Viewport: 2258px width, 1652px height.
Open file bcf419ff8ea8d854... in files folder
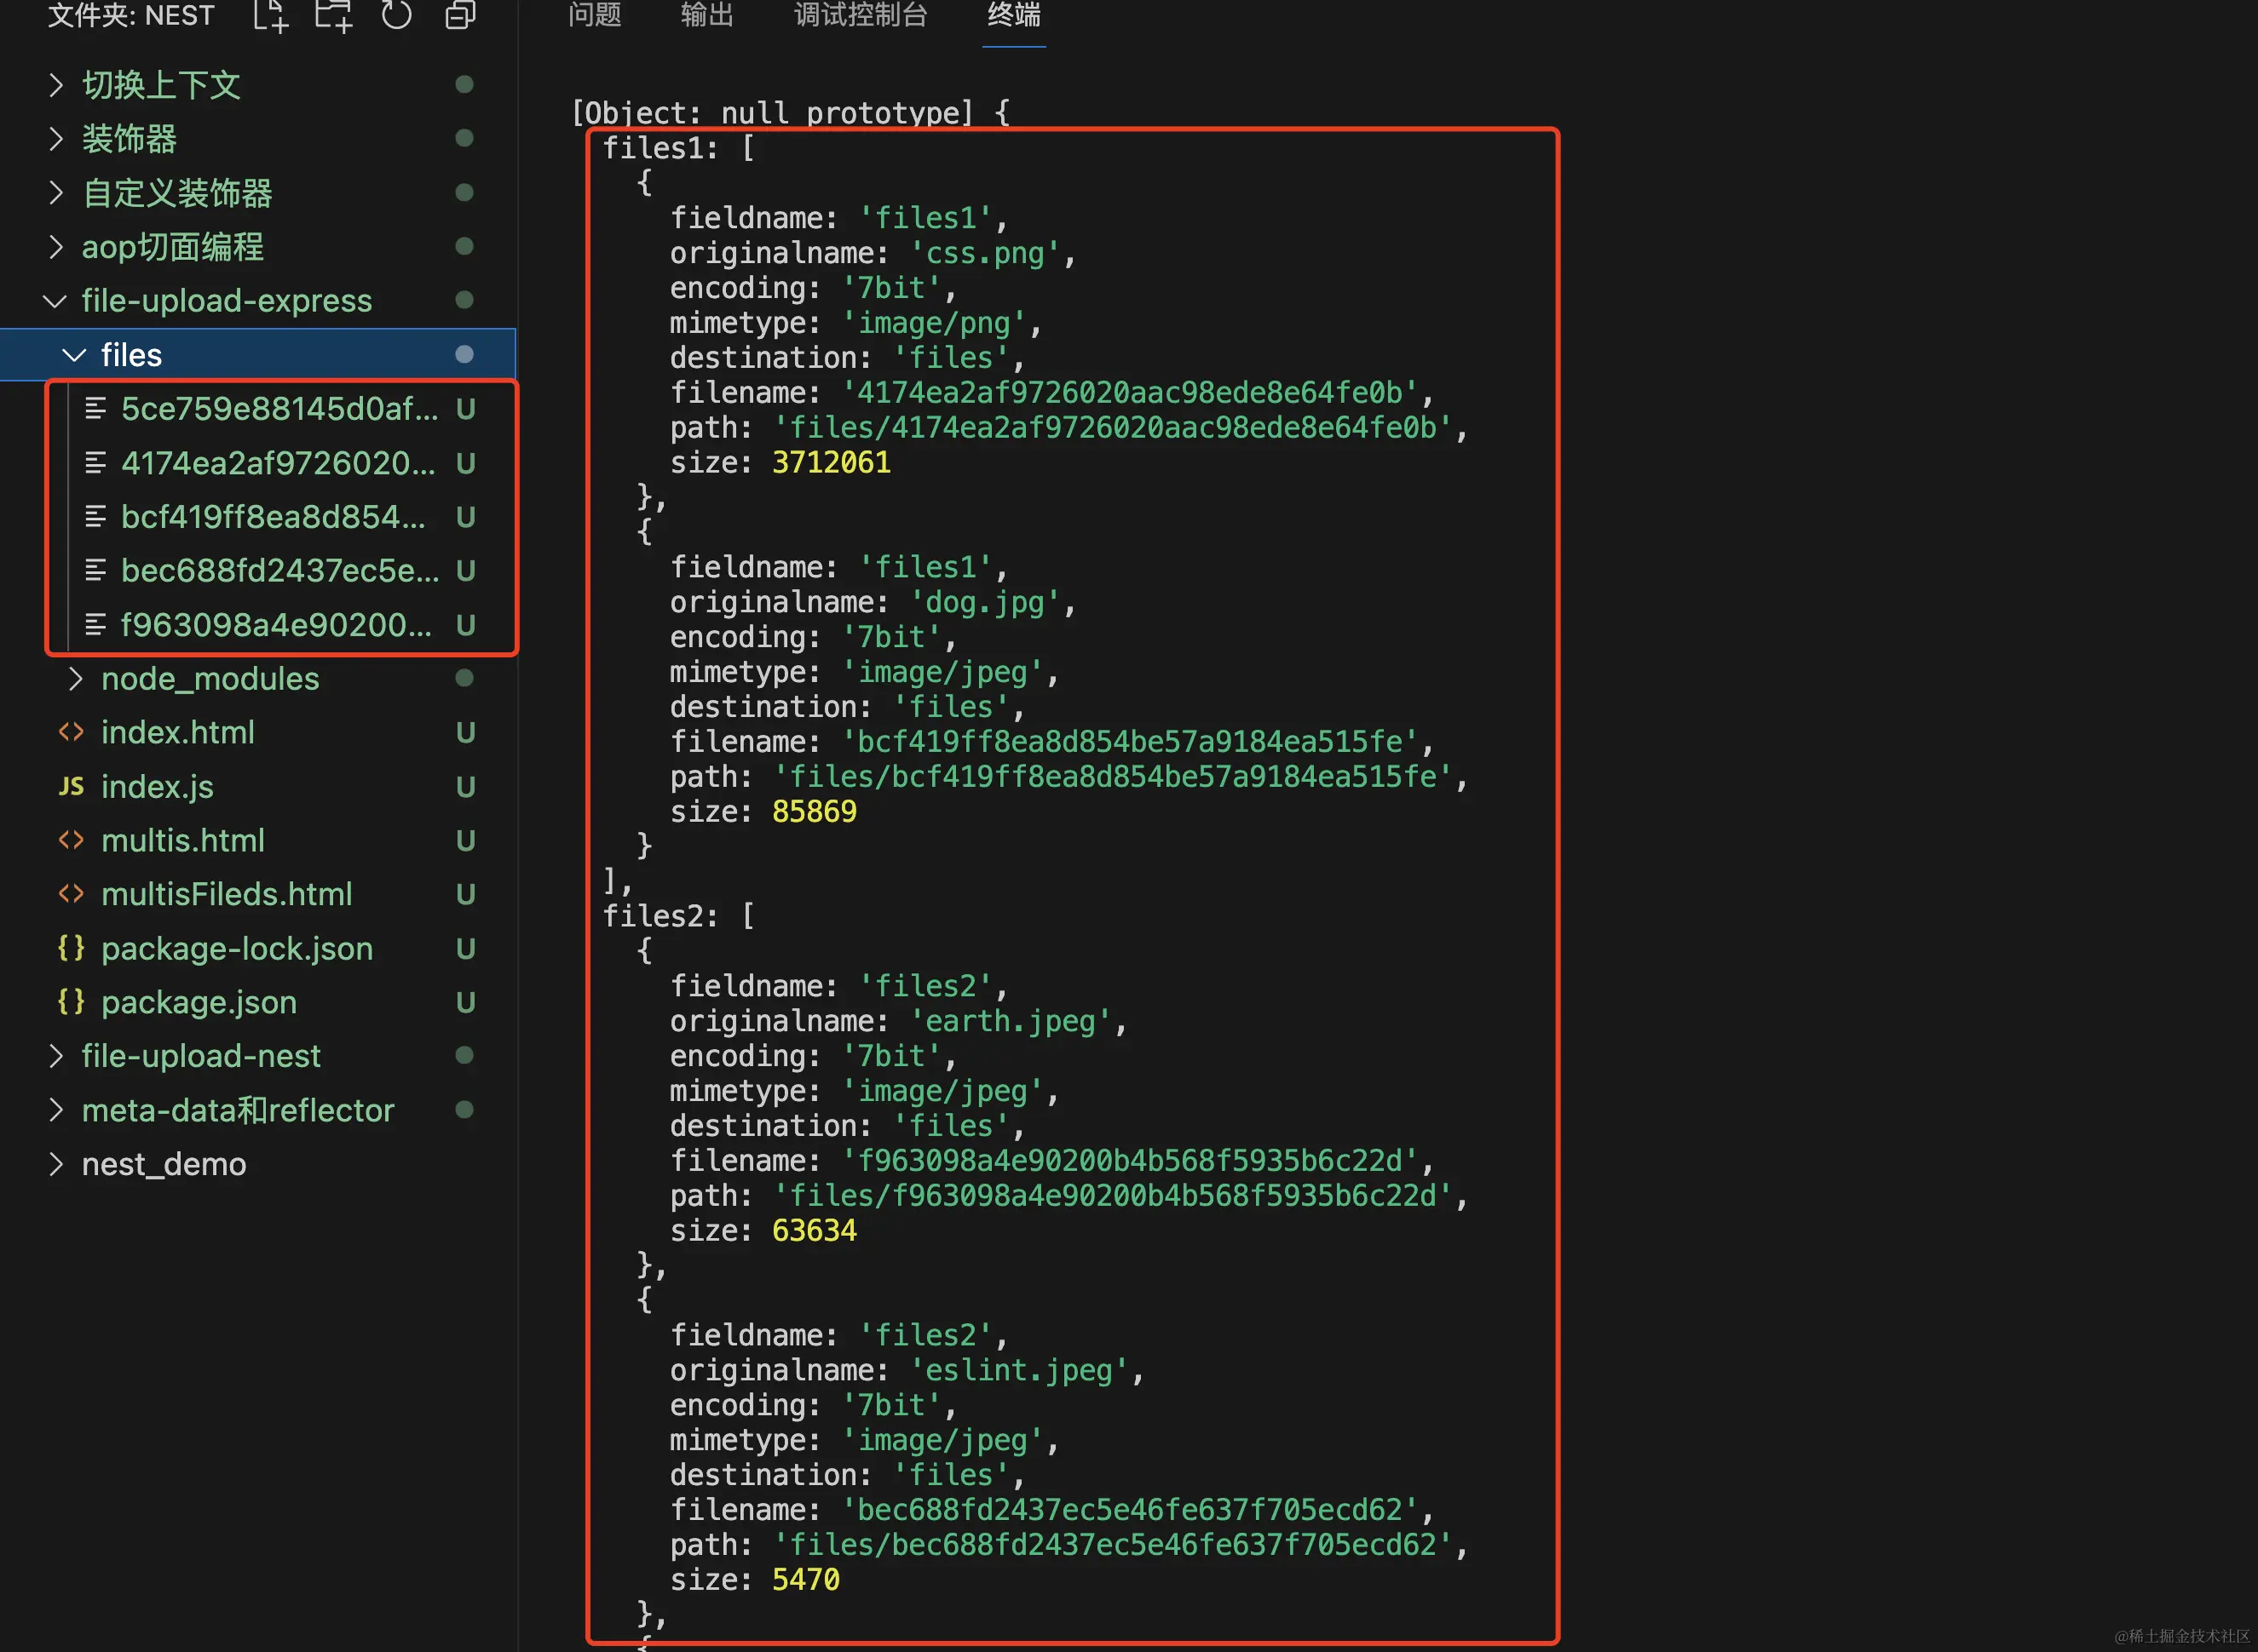pos(274,516)
